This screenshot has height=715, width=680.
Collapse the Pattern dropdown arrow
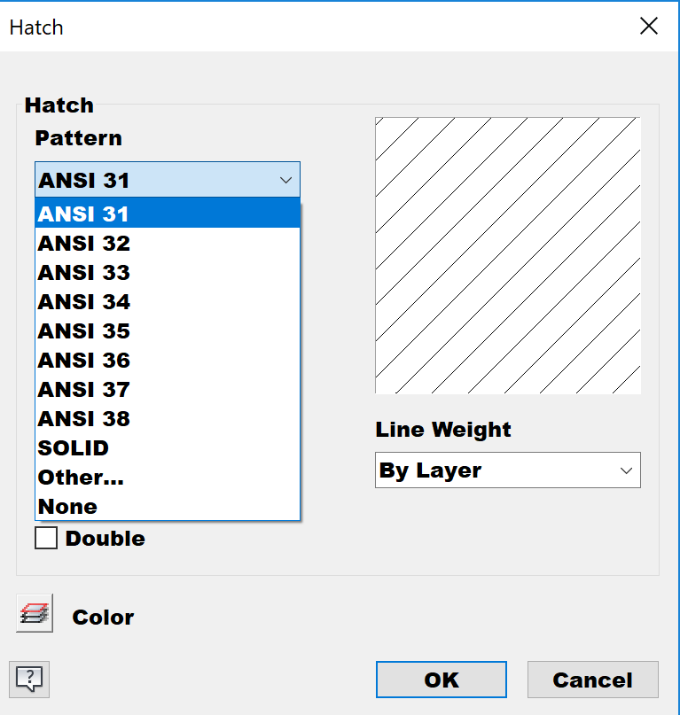pos(285,180)
